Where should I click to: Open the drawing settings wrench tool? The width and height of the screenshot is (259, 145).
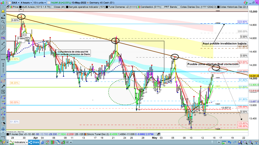[3, 124]
